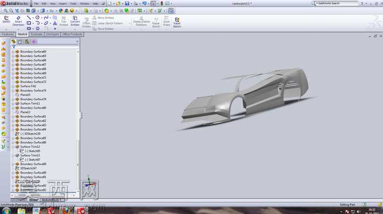Click the feature tree vertical scrollbar
The width and height of the screenshot is (383, 214).
point(78,164)
